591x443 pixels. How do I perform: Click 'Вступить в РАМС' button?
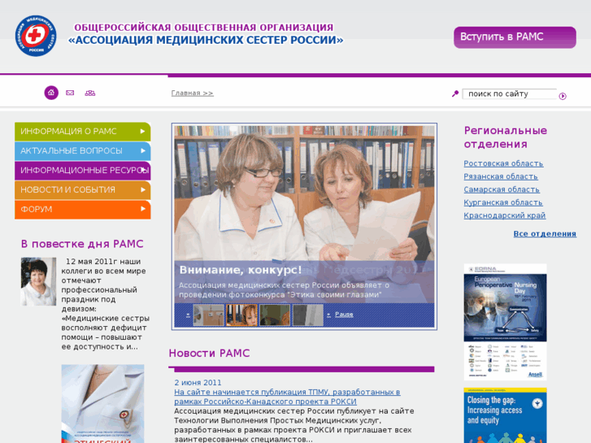point(515,37)
